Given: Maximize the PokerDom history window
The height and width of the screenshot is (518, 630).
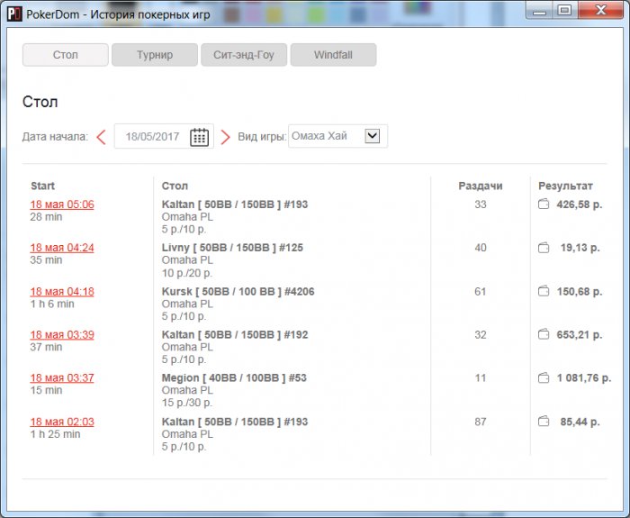Looking at the screenshot, I should (x=565, y=10).
